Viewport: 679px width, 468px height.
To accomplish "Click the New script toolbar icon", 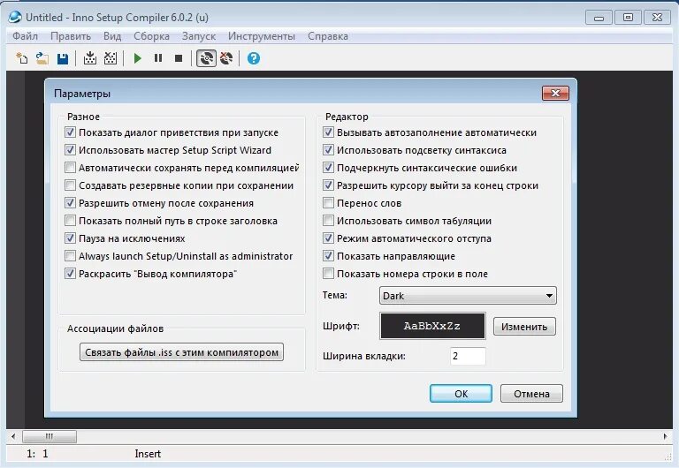I will coord(21,58).
